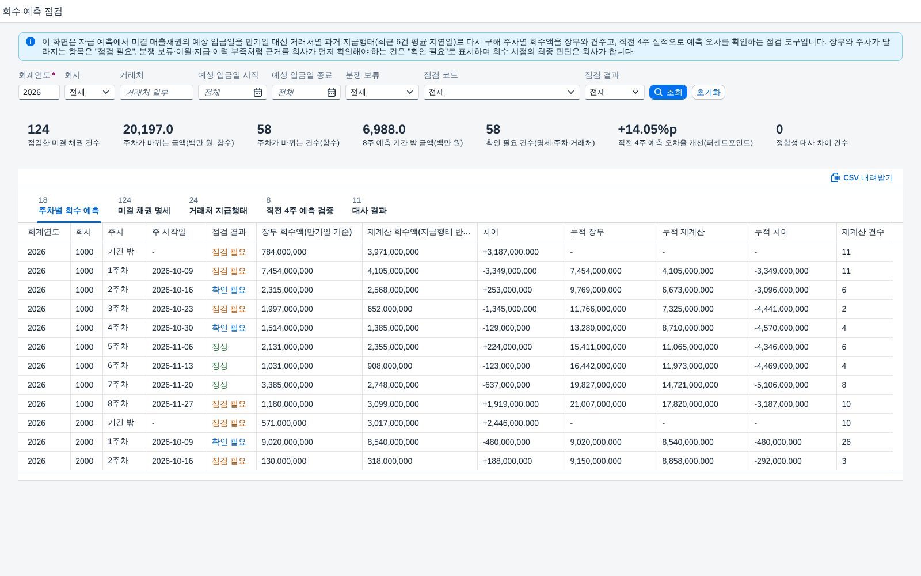Click the 거래처 input field
921x576 pixels.
157,92
